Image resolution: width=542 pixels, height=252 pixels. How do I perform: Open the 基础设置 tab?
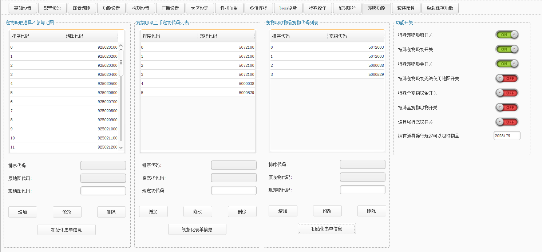[x=23, y=8]
